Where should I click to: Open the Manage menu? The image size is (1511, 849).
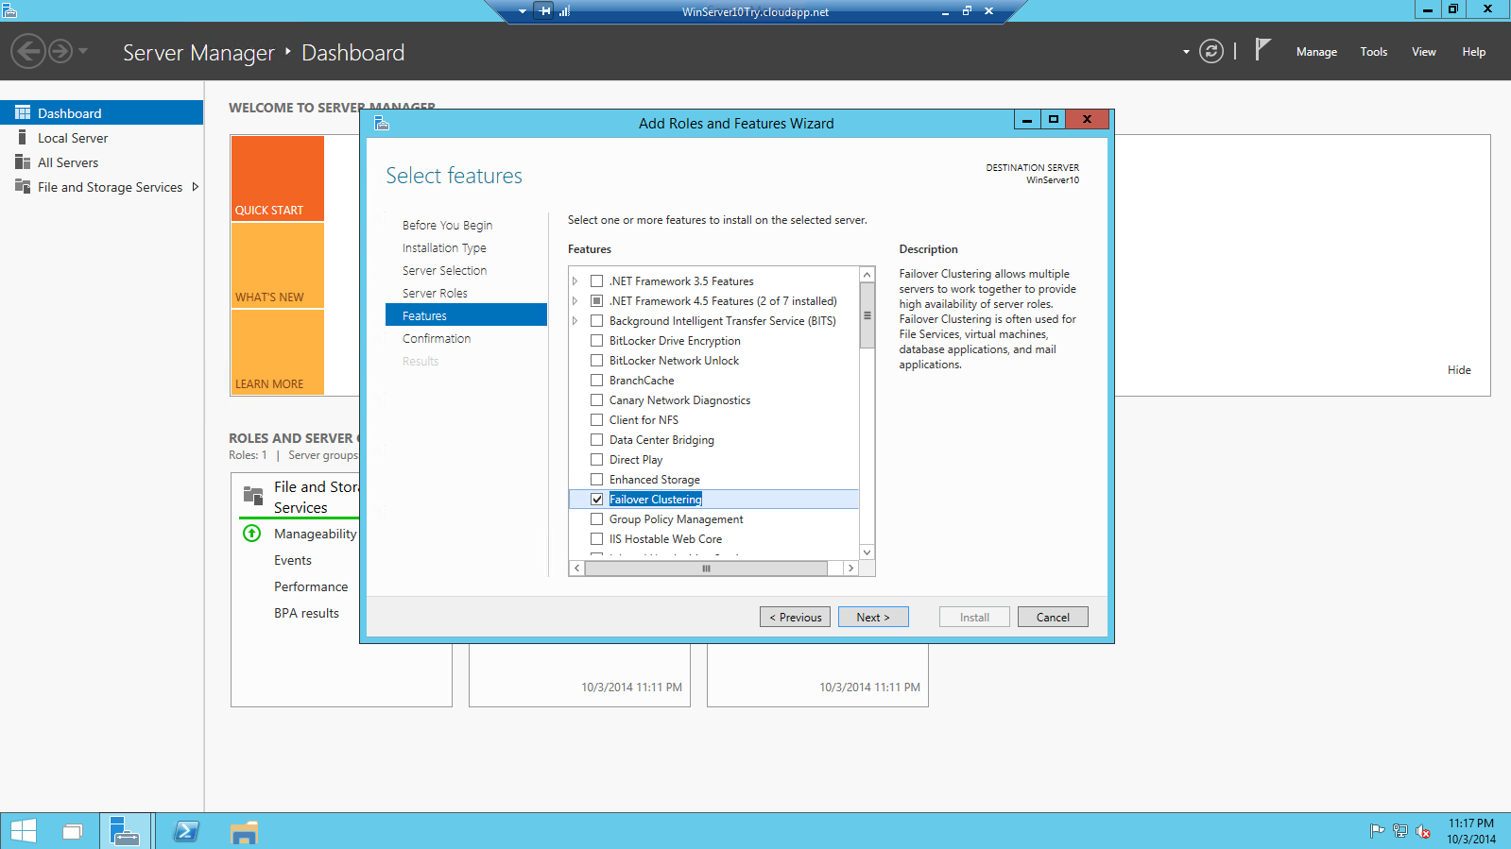(x=1315, y=52)
